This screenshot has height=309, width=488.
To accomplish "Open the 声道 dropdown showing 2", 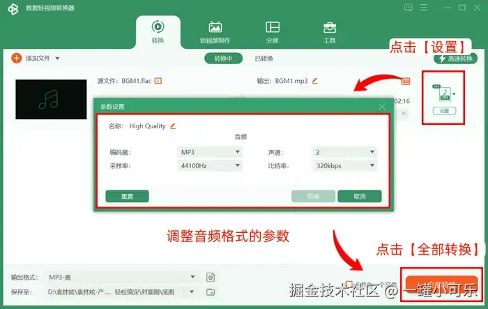I will [x=344, y=152].
